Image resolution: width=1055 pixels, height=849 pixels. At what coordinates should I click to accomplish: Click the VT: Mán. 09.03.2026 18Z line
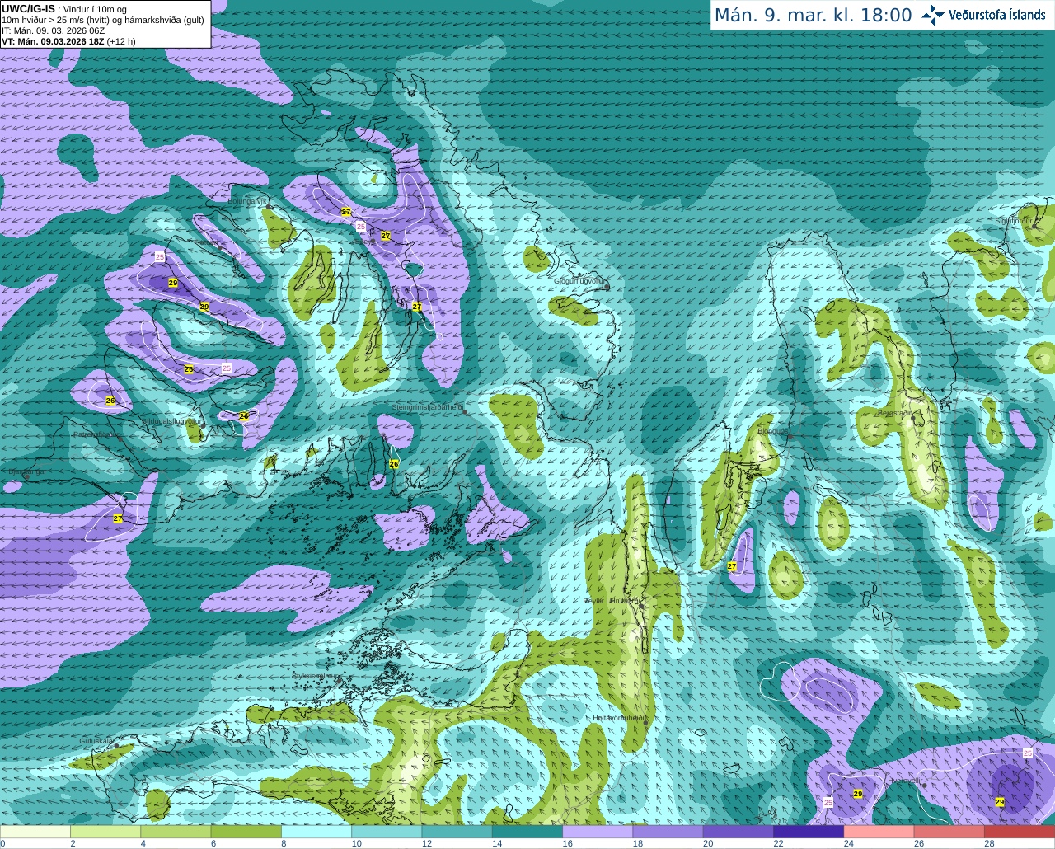click(x=53, y=41)
